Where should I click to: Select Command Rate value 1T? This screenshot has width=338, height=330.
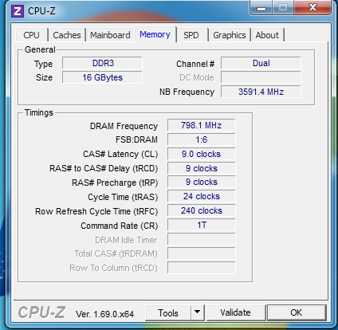pos(202,225)
